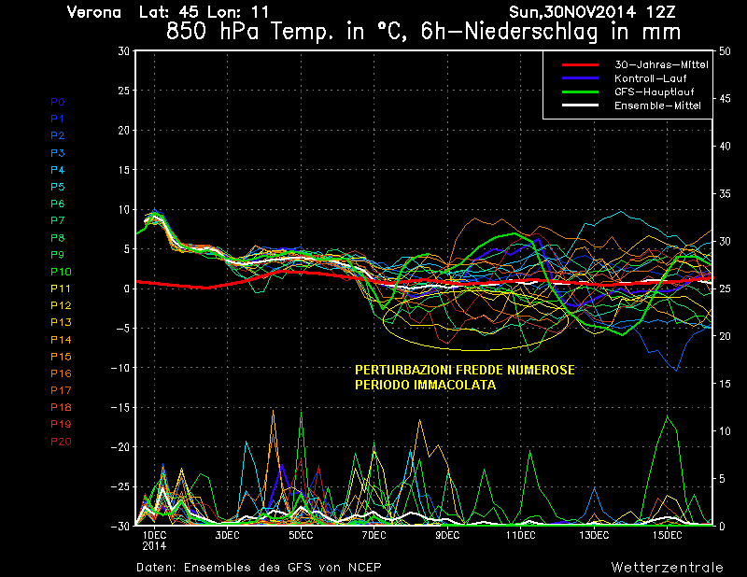Click the "50" precipitation axis value
Screen dimensions: 747x577
[725, 51]
